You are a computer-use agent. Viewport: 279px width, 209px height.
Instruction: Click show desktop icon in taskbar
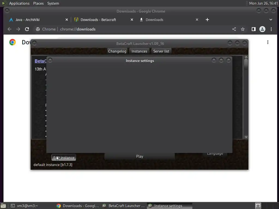3,206
